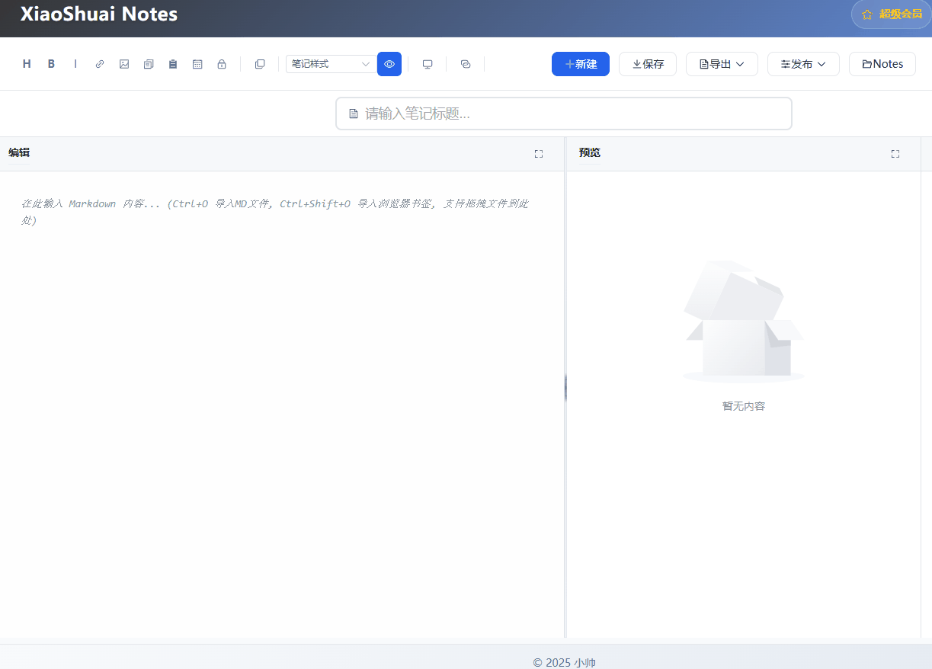Focus the note title input field
Screen dimensions: 932x669
point(564,114)
